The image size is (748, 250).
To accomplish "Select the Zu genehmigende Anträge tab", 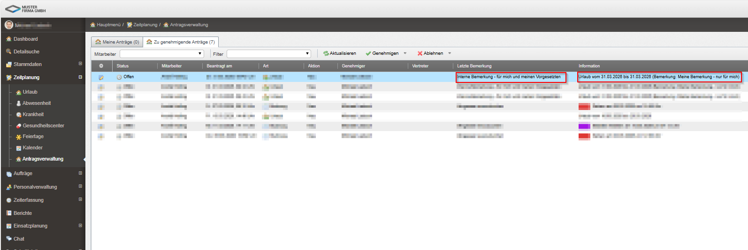I will coord(181,42).
